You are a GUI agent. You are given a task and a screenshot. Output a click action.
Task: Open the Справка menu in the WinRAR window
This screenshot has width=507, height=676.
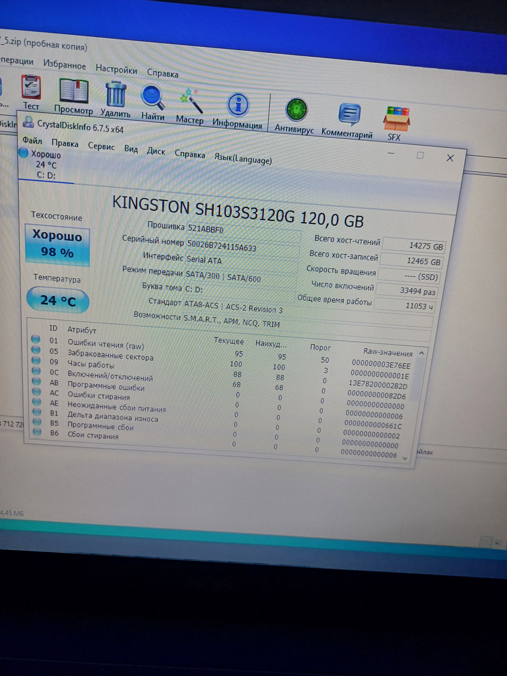click(163, 73)
